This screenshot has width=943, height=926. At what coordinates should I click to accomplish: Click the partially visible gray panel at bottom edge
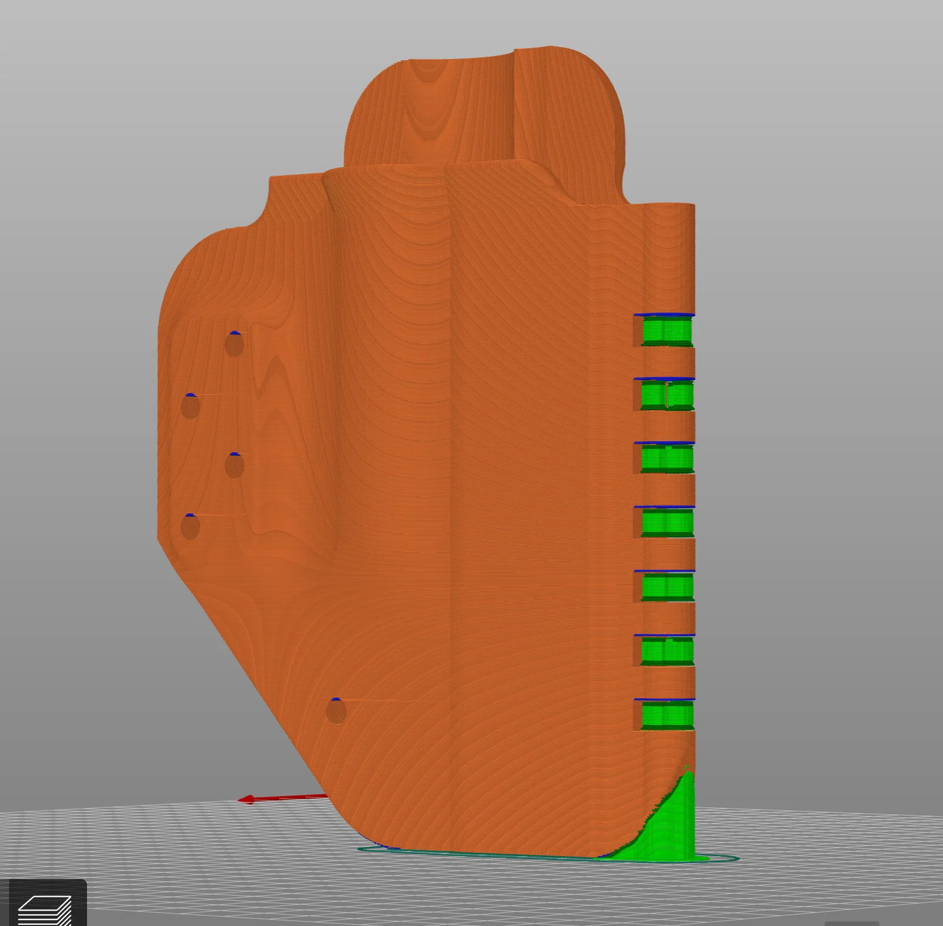(852, 923)
